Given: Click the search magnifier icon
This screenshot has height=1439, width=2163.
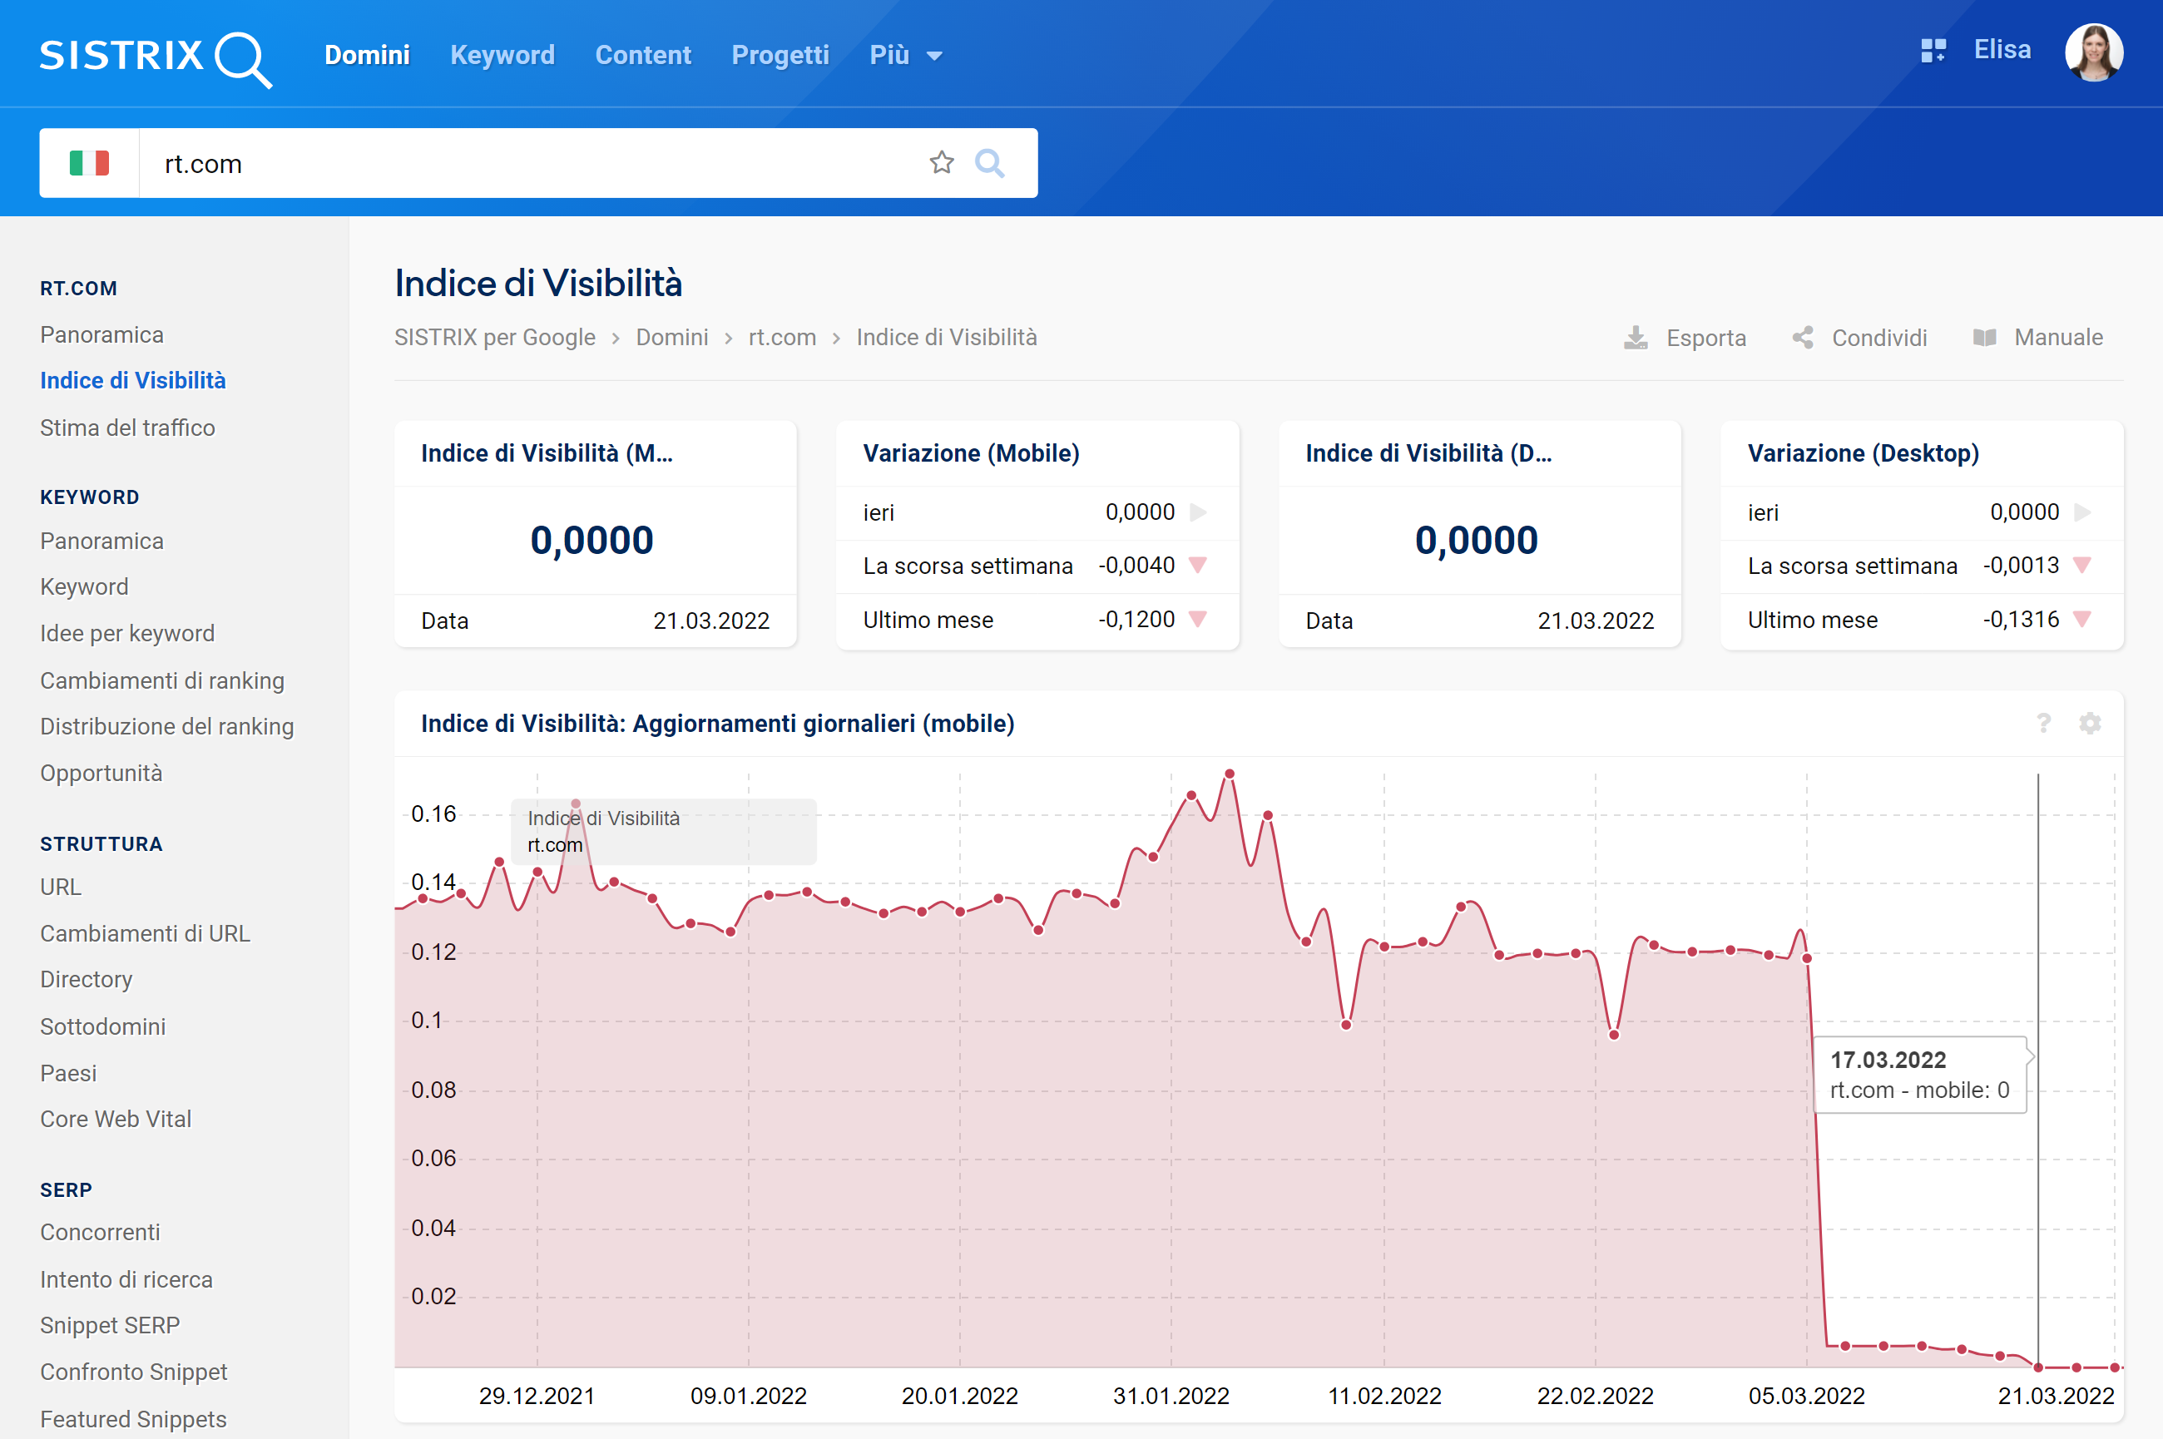Looking at the screenshot, I should point(996,162).
